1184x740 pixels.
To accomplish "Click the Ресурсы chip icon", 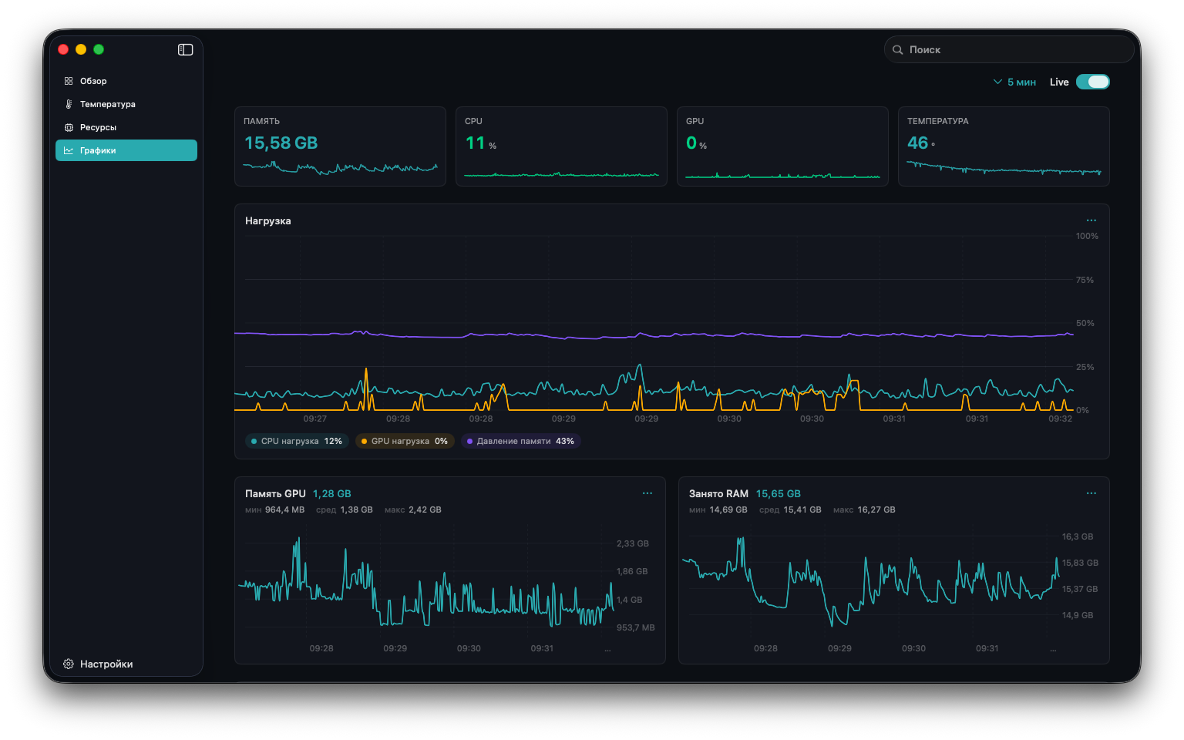I will pos(69,127).
